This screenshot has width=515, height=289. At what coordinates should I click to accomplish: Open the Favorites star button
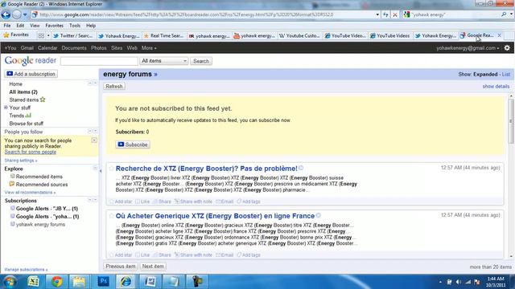pos(16,35)
